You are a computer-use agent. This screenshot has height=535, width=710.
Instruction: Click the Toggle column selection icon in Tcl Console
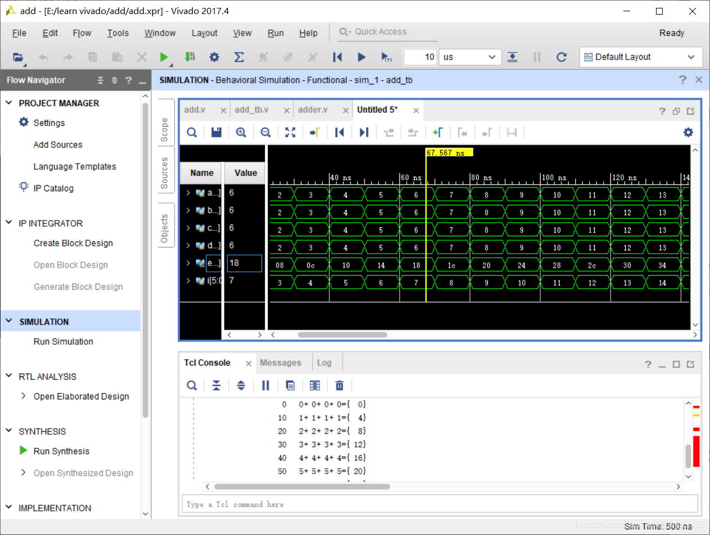coord(315,385)
